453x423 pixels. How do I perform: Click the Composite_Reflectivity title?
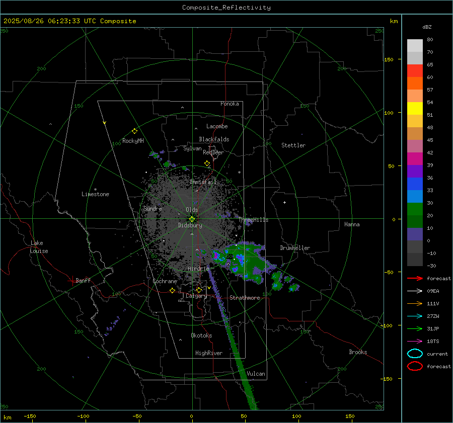[x=226, y=8]
